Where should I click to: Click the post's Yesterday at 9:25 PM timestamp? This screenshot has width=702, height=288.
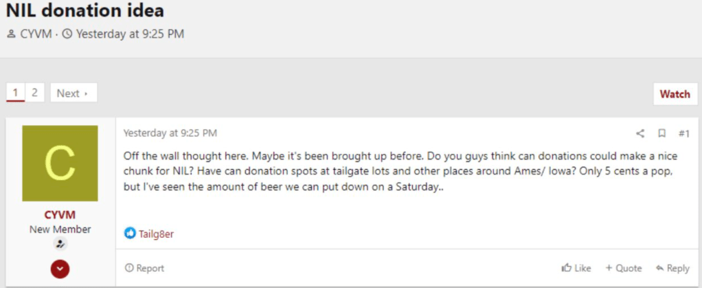click(x=170, y=133)
